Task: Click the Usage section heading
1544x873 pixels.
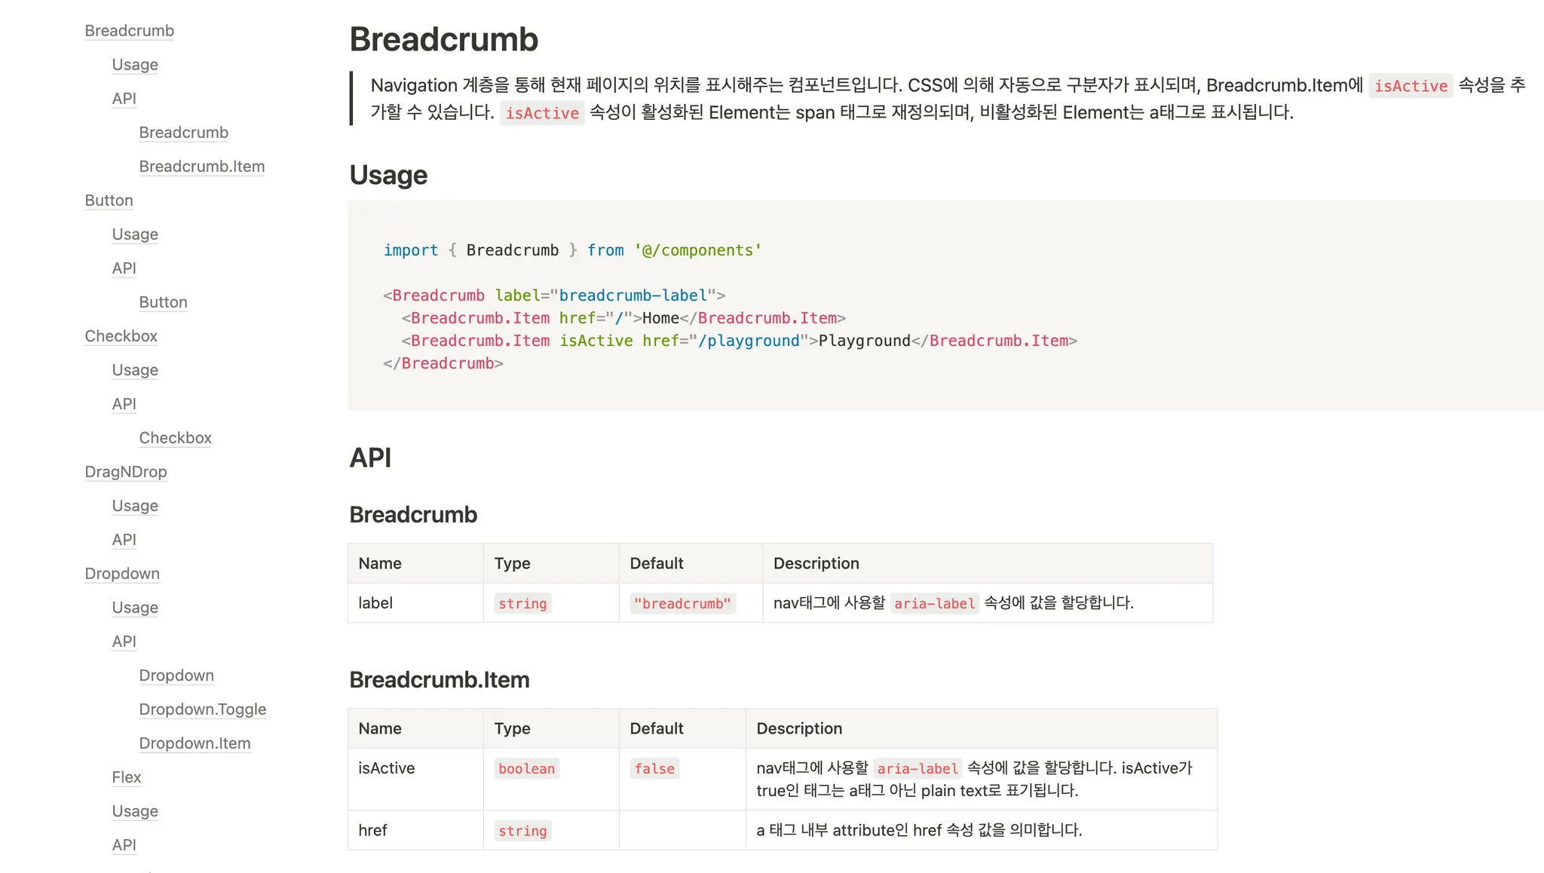Action: (x=388, y=175)
